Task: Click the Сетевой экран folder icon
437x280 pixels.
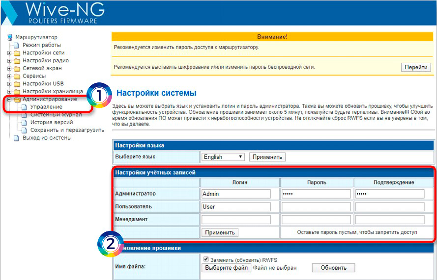Action: [17, 68]
